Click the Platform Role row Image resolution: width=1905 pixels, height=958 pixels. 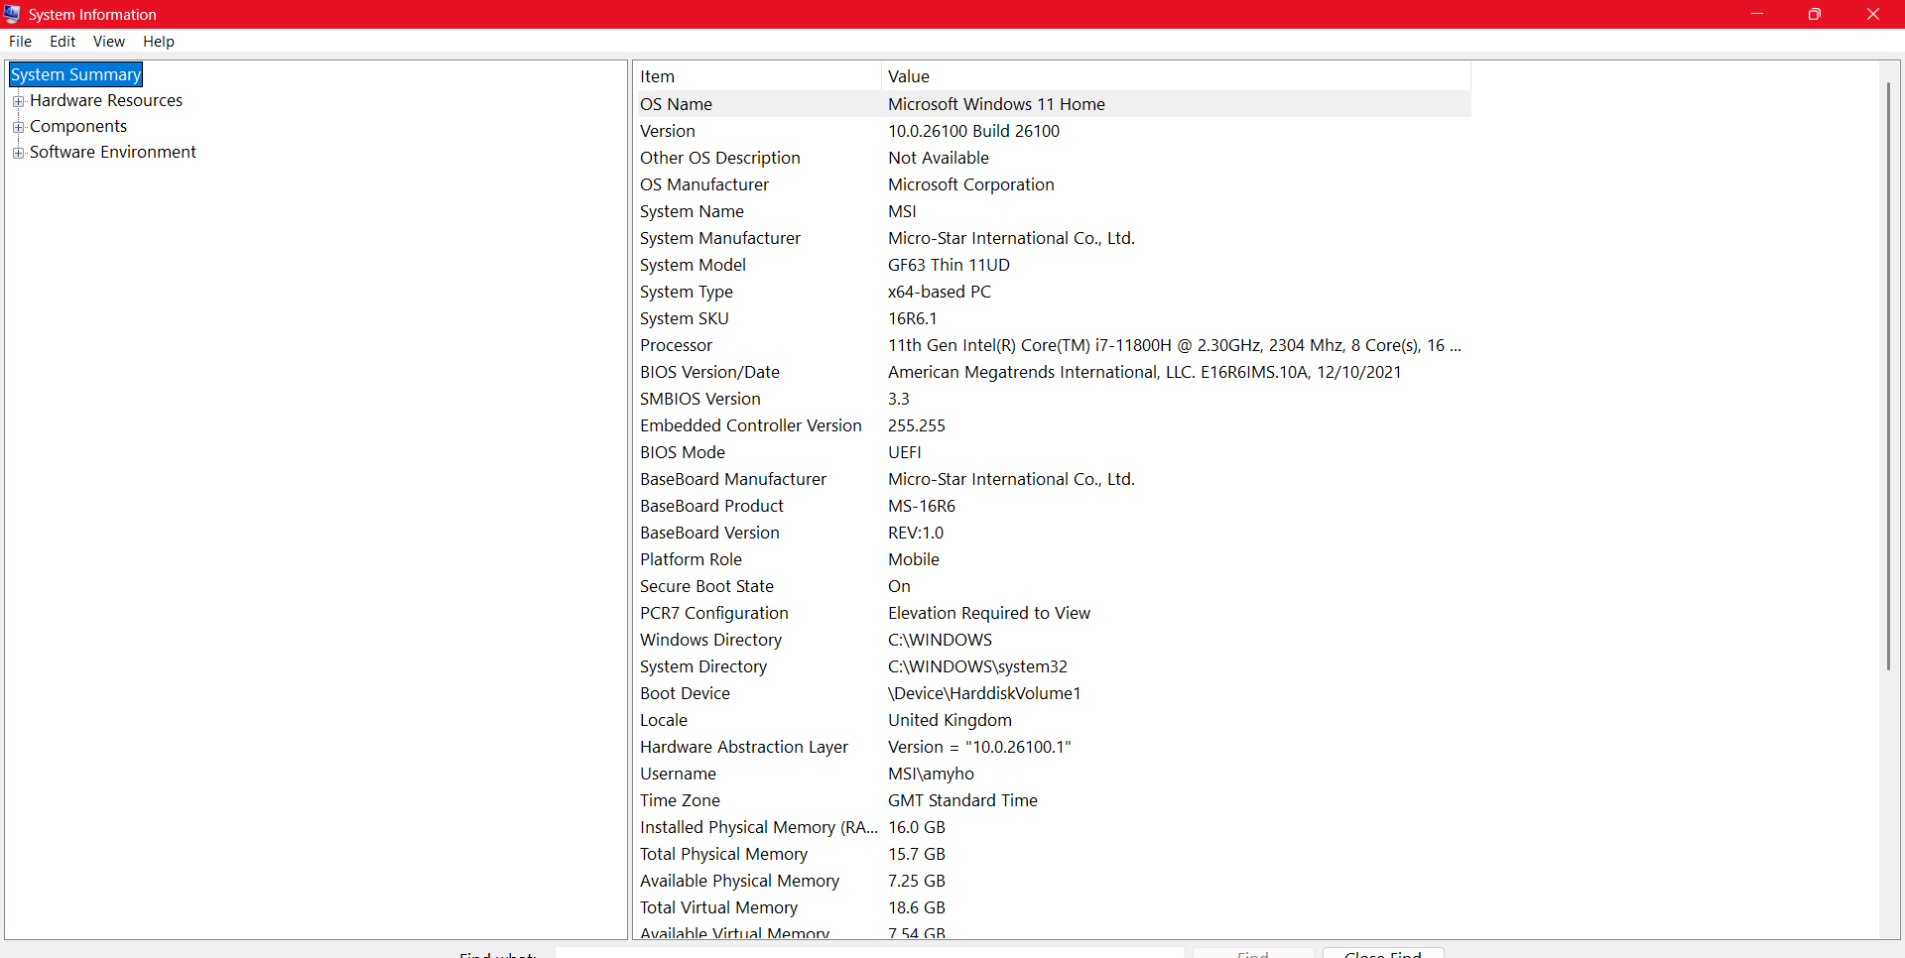pos(1053,559)
